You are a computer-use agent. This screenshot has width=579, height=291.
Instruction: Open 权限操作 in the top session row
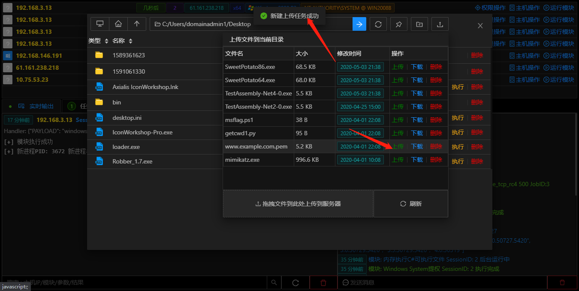[x=490, y=8]
